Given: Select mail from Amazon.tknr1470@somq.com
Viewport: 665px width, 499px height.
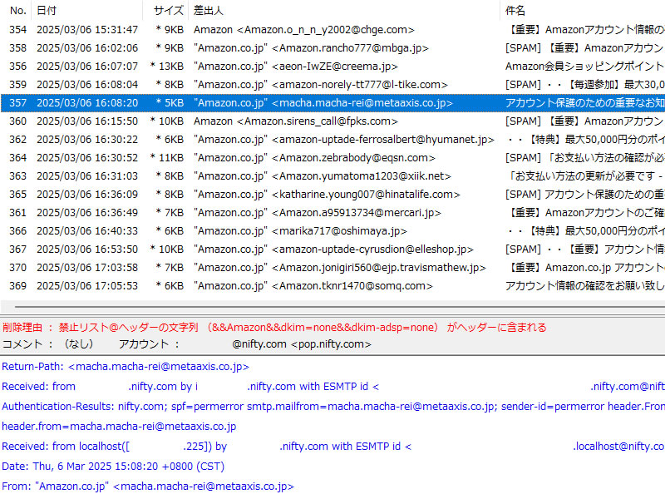Looking at the screenshot, I should (332, 285).
